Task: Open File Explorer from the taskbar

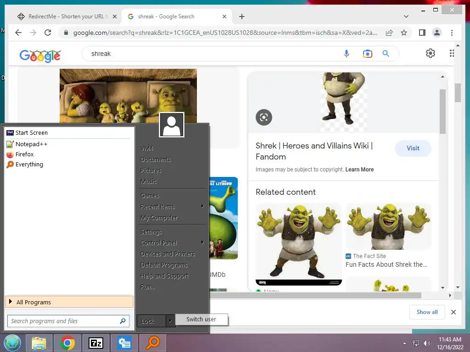Action: tap(39, 343)
